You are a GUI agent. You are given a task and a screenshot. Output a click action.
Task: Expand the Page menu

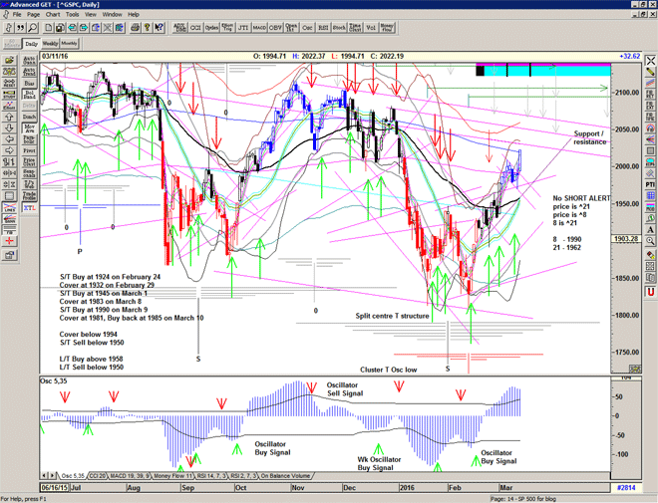coord(34,15)
